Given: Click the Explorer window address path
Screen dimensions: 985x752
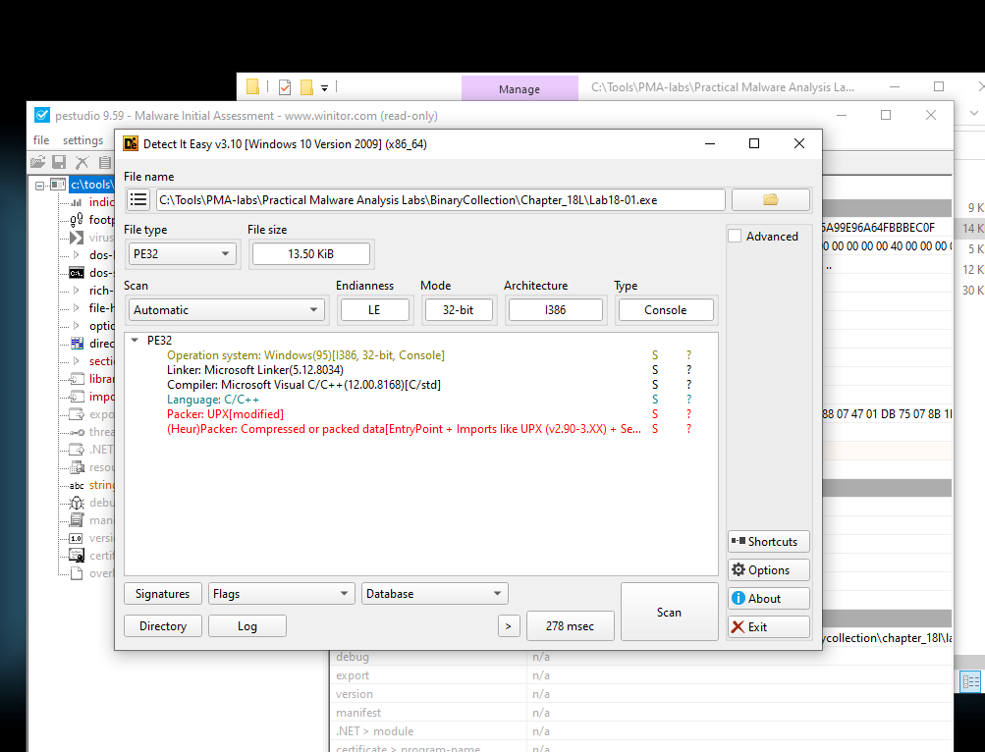Looking at the screenshot, I should point(723,87).
